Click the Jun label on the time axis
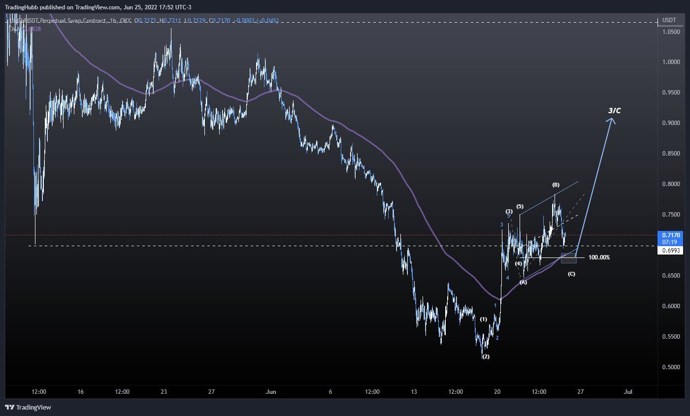This screenshot has height=416, width=690. tap(270, 392)
